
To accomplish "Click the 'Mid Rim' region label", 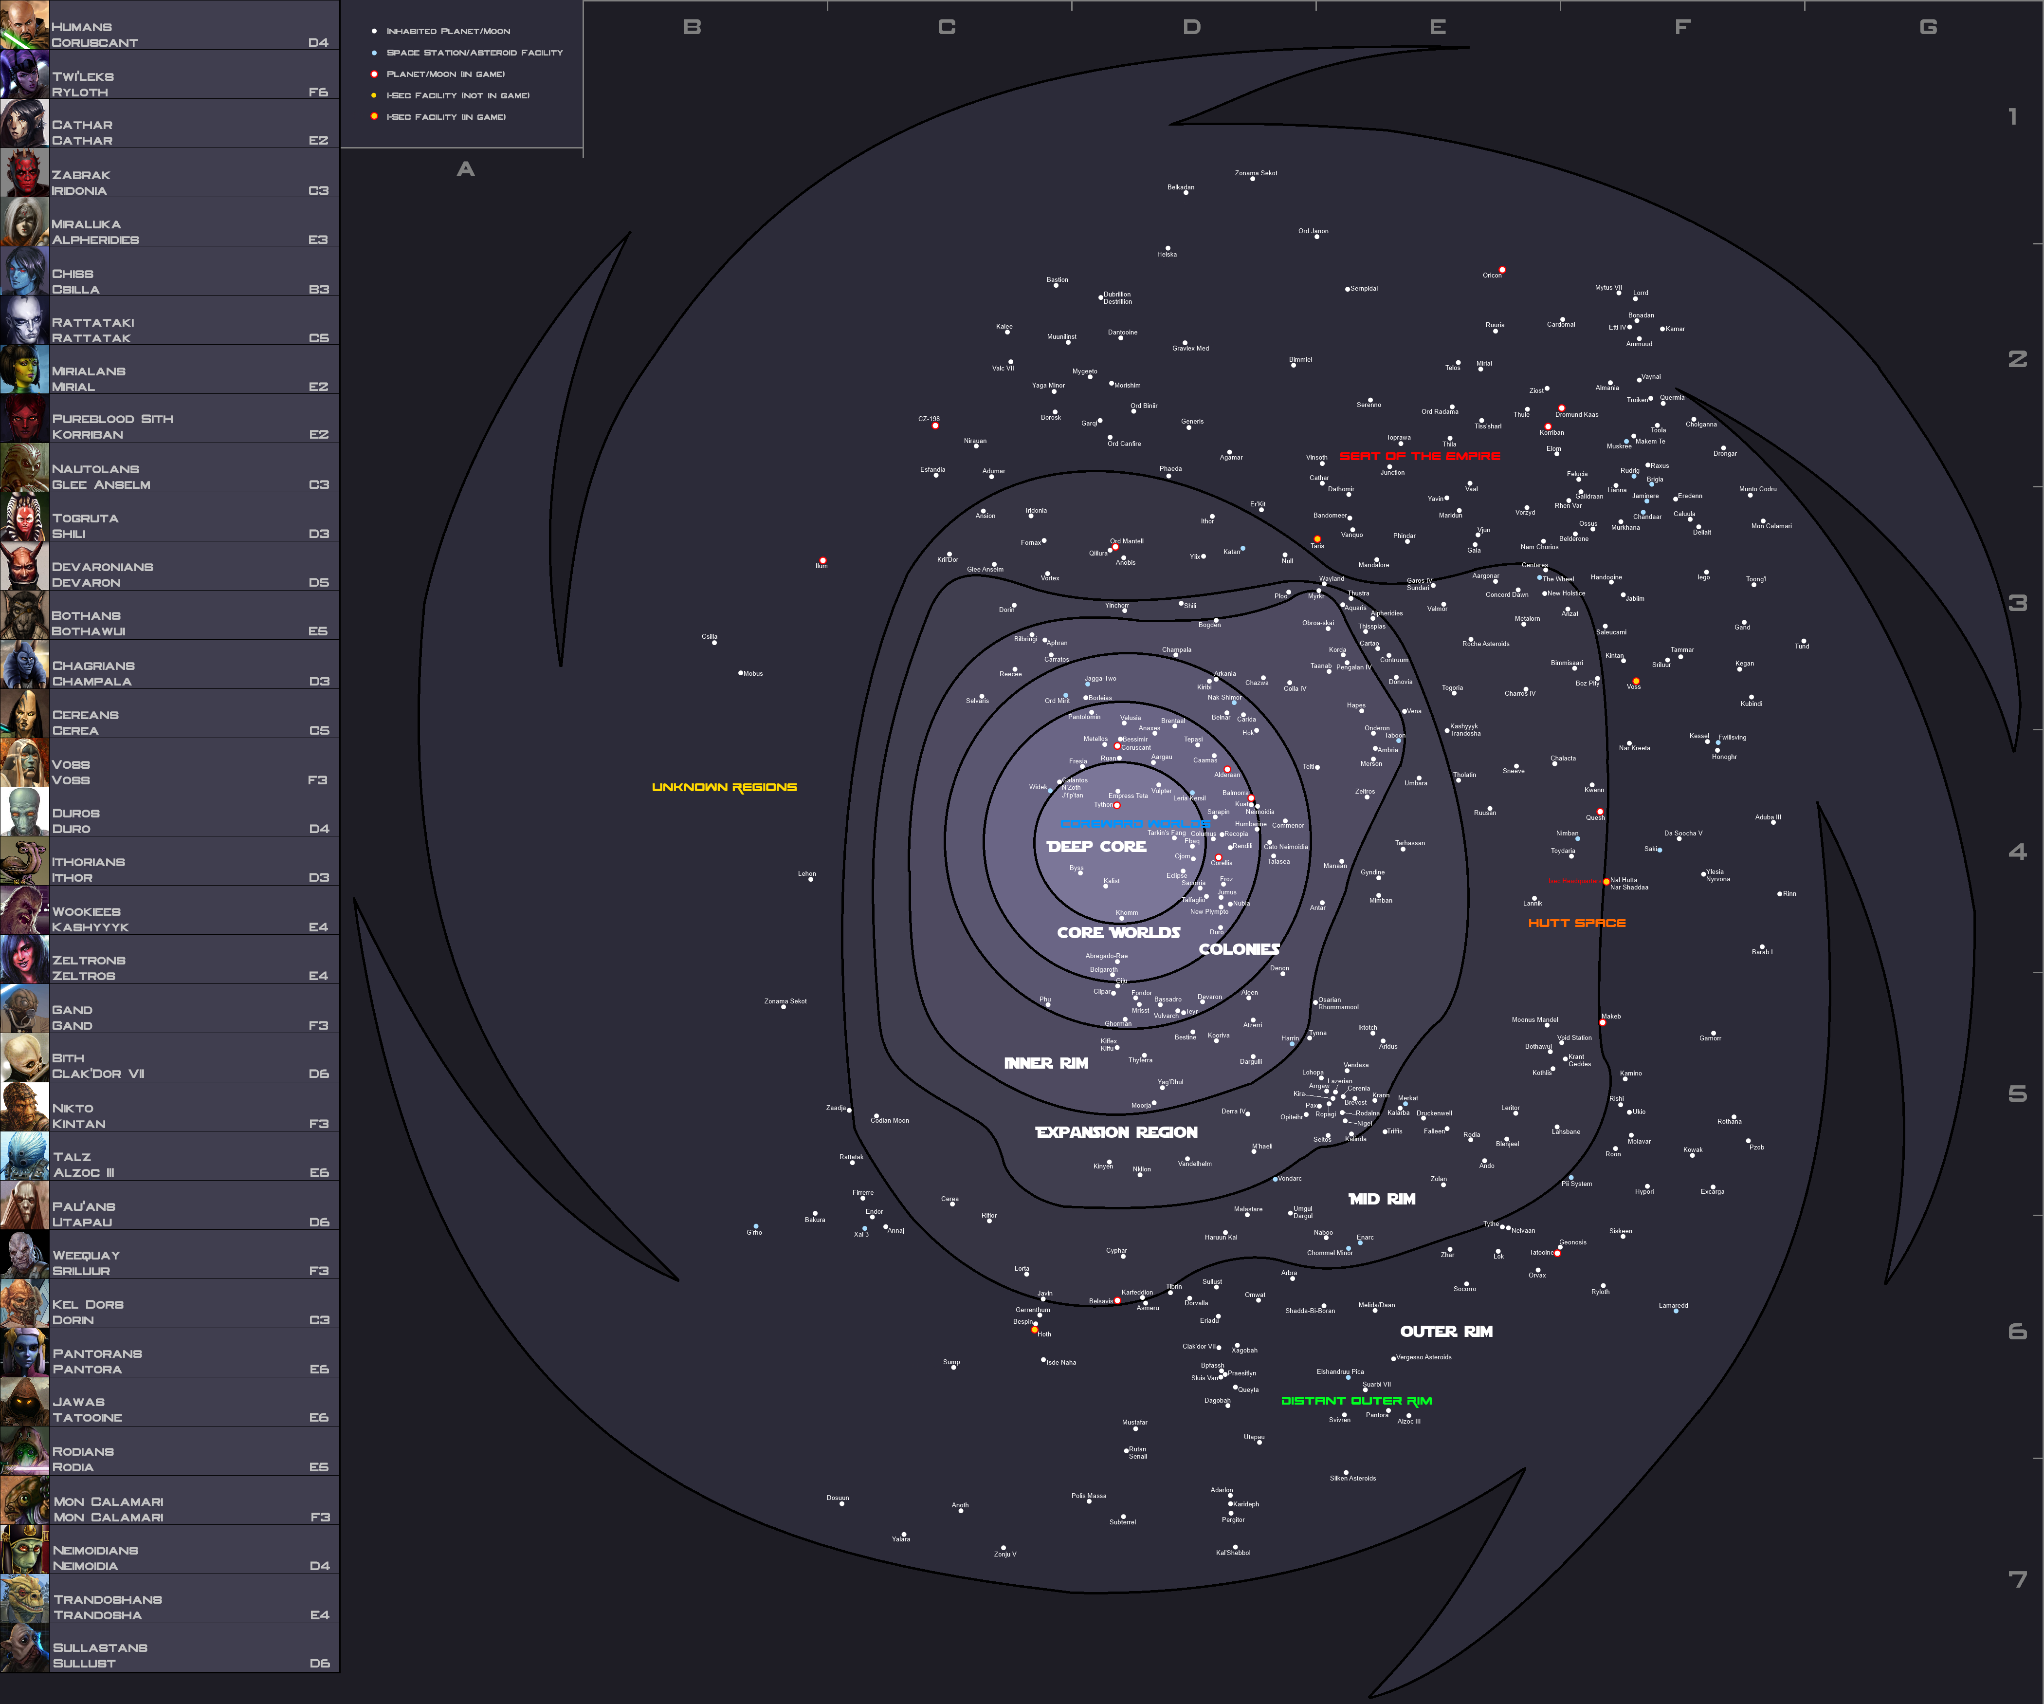I will [1381, 1199].
